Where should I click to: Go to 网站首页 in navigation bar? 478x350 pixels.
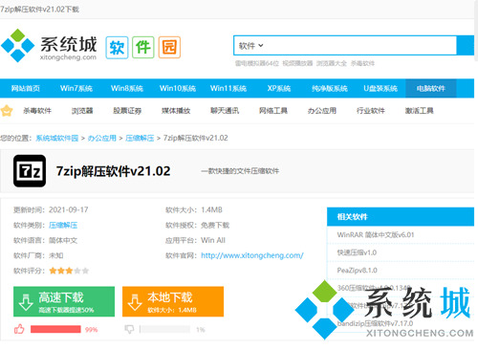[x=26, y=88]
